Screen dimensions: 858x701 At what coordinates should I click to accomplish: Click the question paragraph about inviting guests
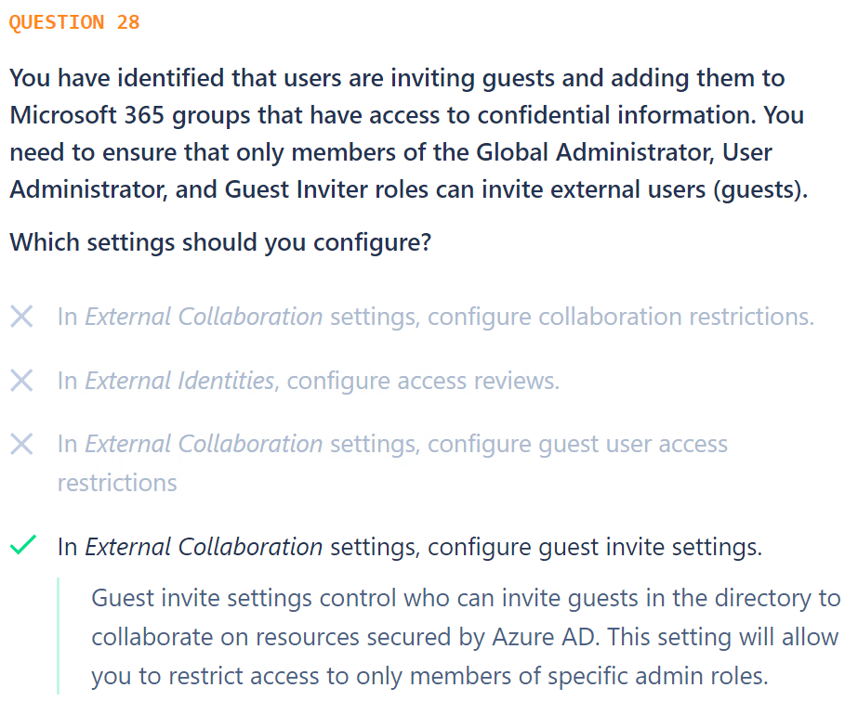pyautogui.click(x=409, y=134)
